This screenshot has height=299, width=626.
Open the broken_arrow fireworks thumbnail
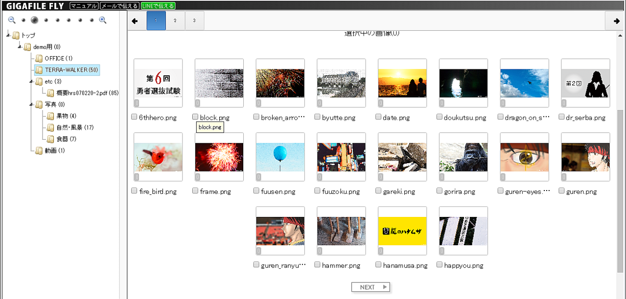pos(280,83)
